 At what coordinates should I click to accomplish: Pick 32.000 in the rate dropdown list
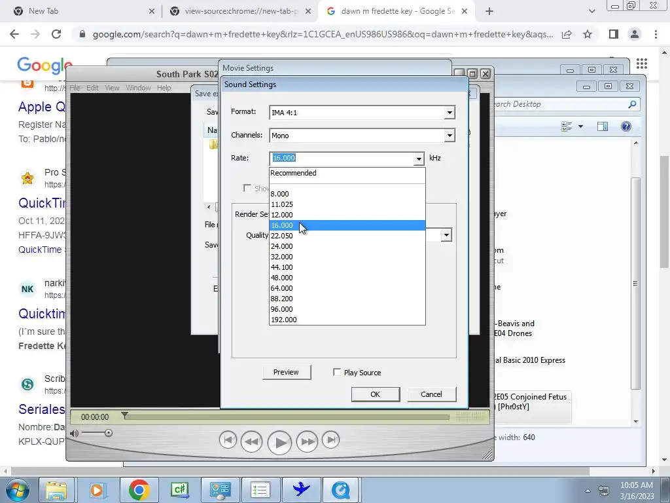click(x=347, y=257)
